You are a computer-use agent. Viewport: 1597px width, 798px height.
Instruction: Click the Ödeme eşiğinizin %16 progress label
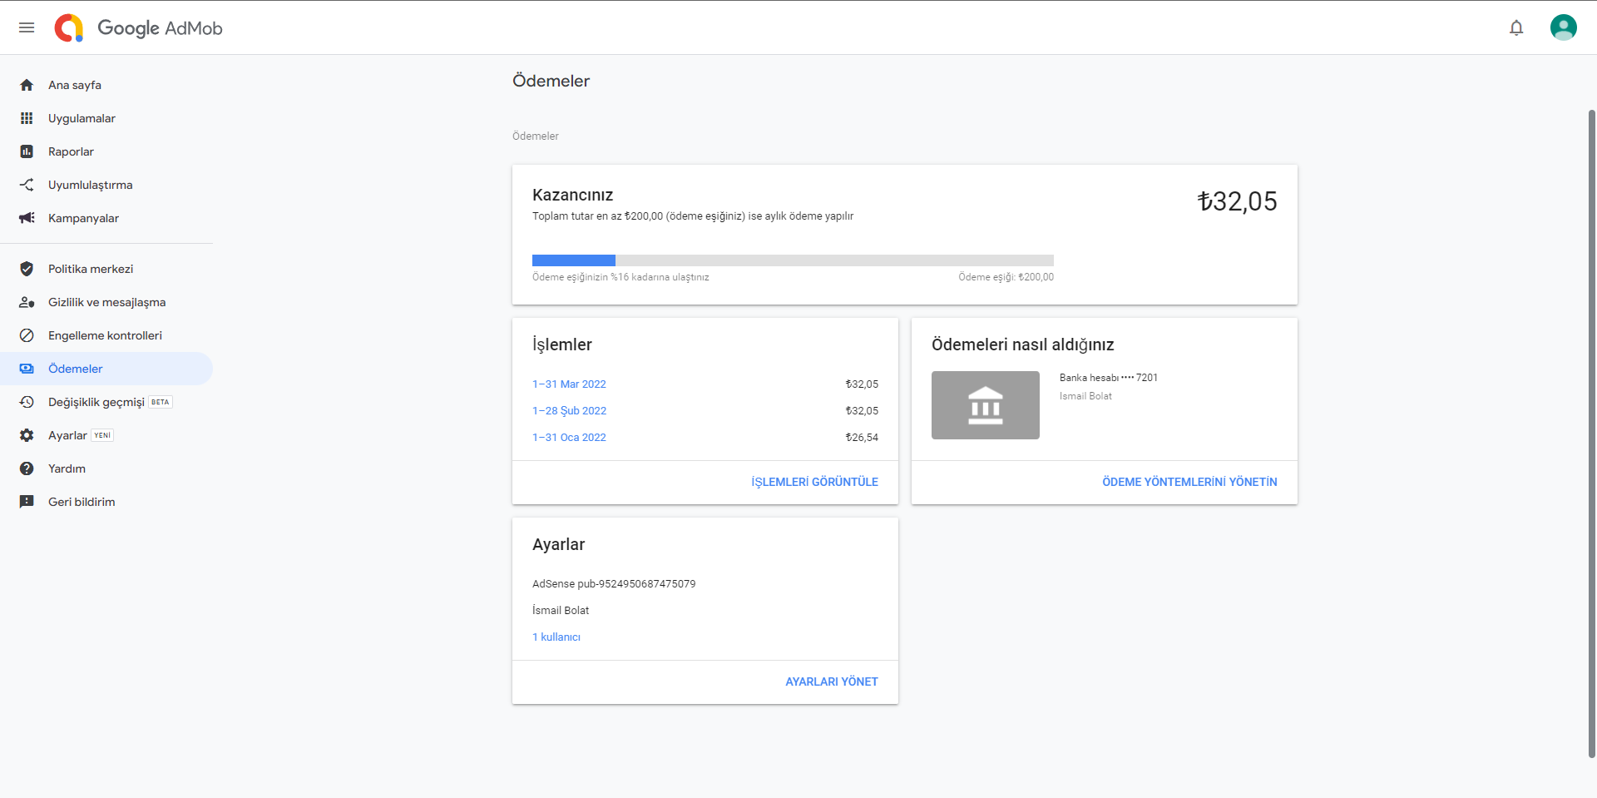click(x=621, y=277)
